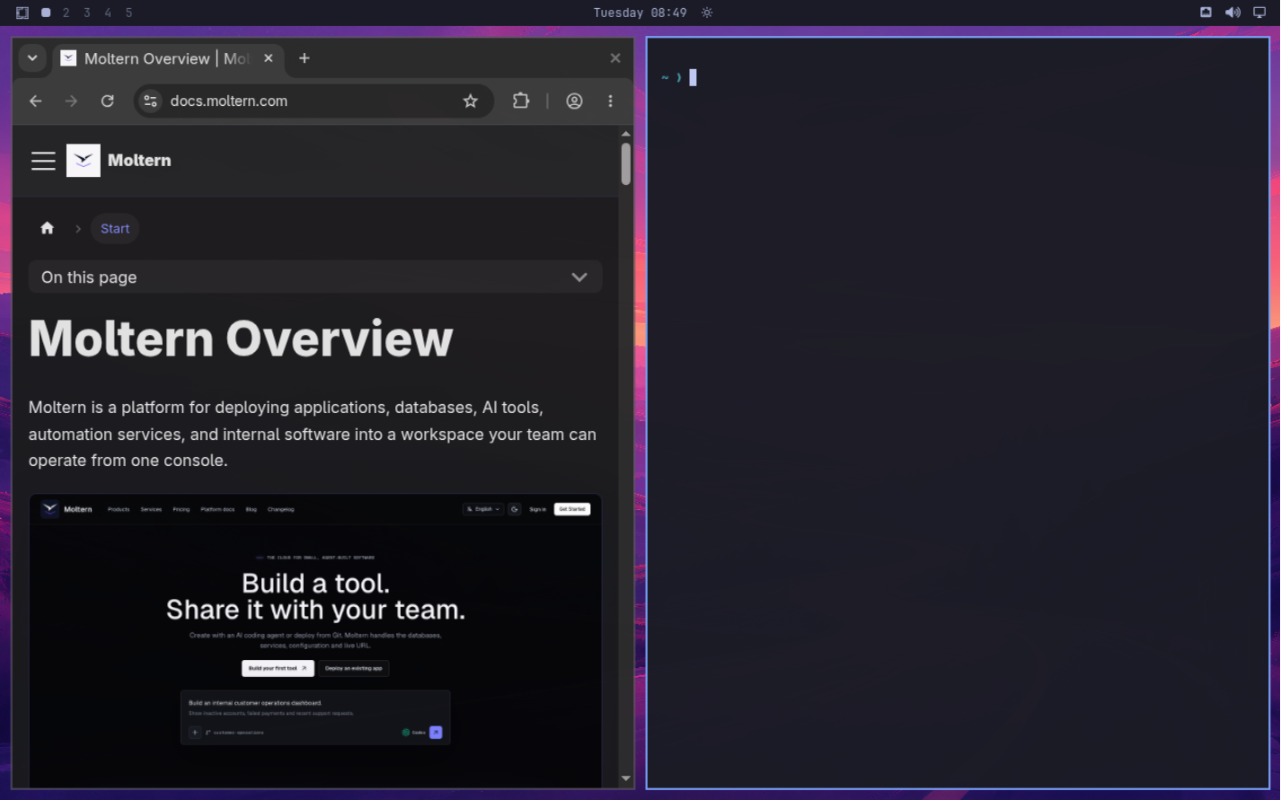1281x800 pixels.
Task: Click the browser forward arrow
Action: 72,101
